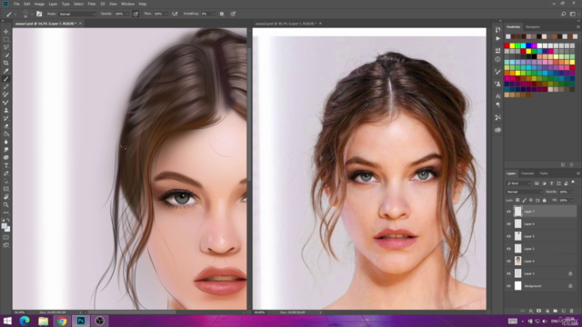Open the Smoothing dropdown arrow
The image size is (582, 327).
click(214, 14)
